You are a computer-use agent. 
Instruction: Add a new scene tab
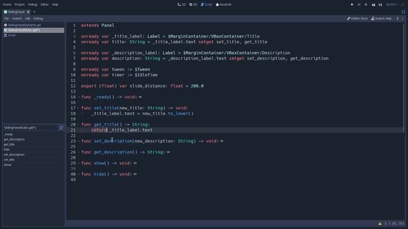pyautogui.click(x=34, y=11)
